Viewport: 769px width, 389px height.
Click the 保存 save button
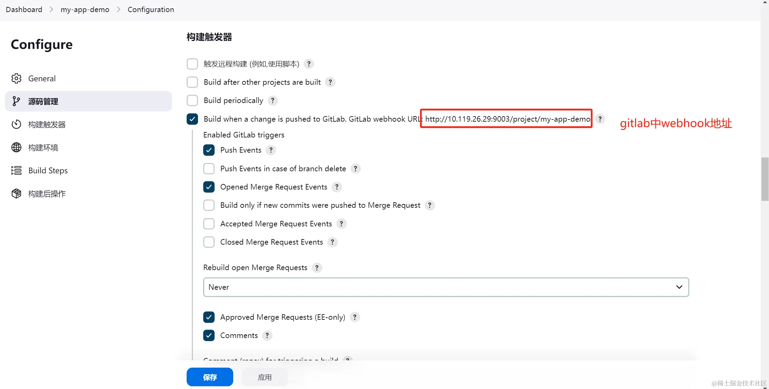click(210, 377)
